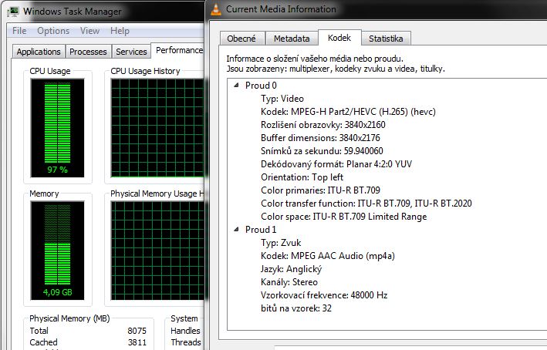Click the VLC cone icon in title bar
This screenshot has height=350, width=547.
tap(216, 9)
